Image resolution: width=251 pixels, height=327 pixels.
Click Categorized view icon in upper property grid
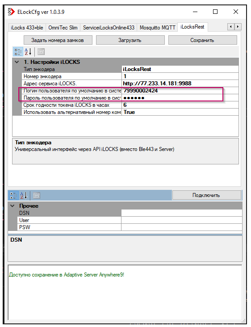pos(18,52)
